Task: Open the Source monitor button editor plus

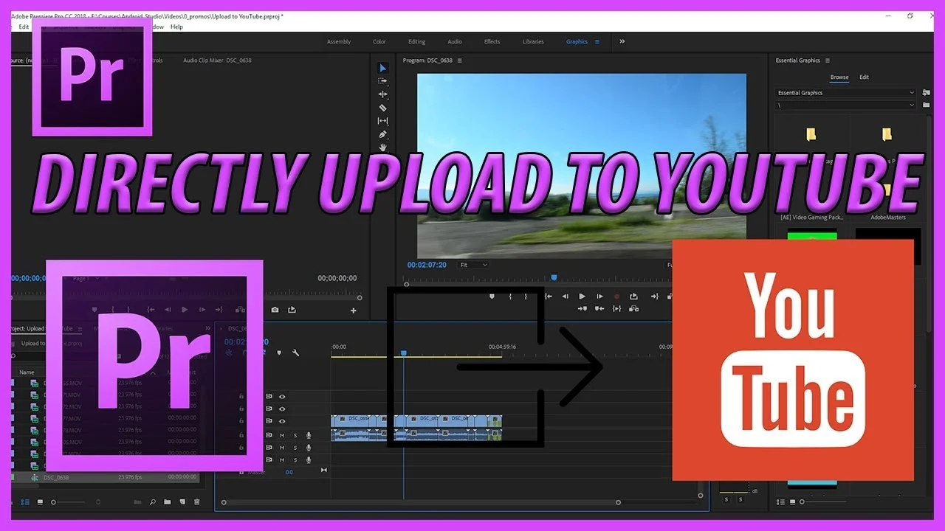Action: coord(353,310)
